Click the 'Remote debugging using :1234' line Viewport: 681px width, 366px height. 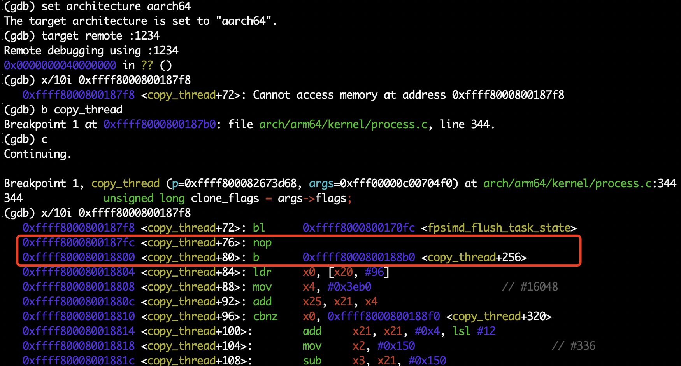click(91, 51)
